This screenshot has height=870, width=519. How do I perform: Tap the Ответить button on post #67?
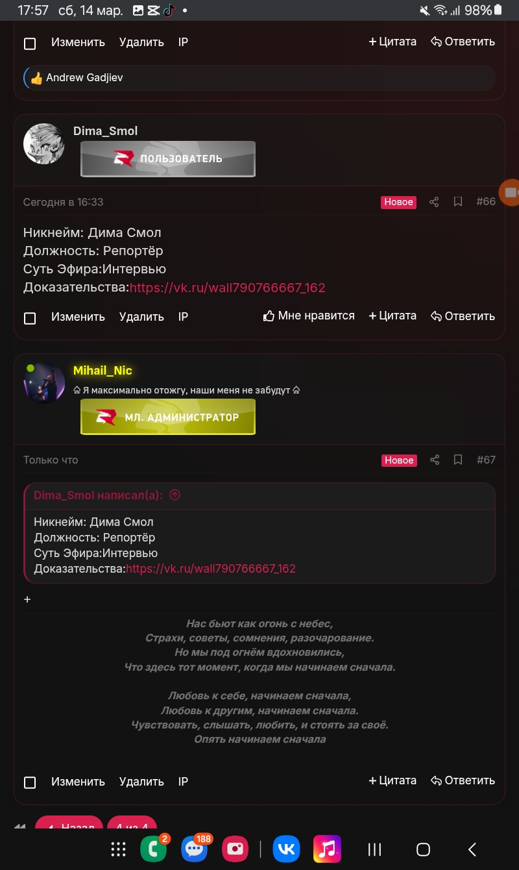point(463,780)
